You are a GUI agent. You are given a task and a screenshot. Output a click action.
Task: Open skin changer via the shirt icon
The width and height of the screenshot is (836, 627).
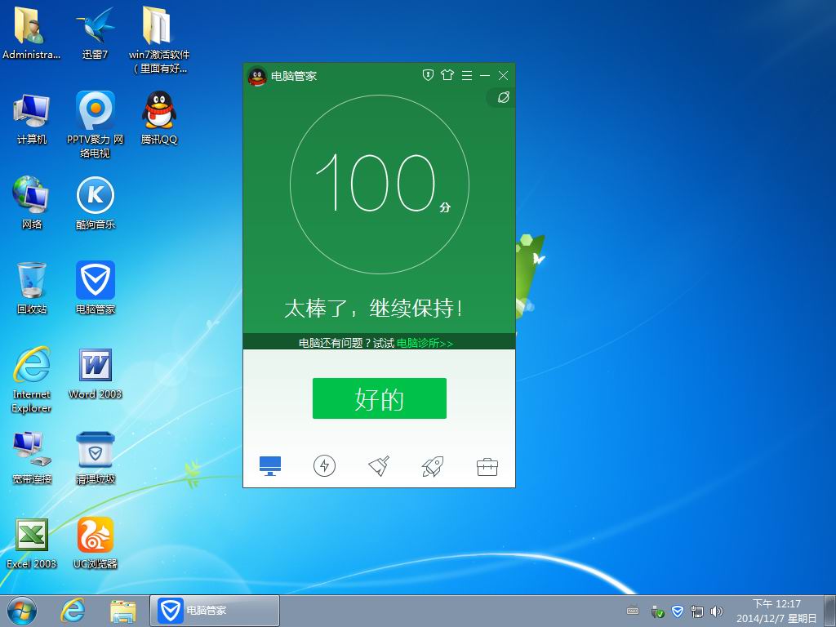(x=447, y=75)
